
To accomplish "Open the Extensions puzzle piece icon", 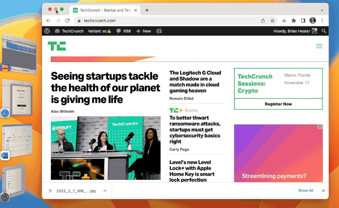I will [294, 20].
